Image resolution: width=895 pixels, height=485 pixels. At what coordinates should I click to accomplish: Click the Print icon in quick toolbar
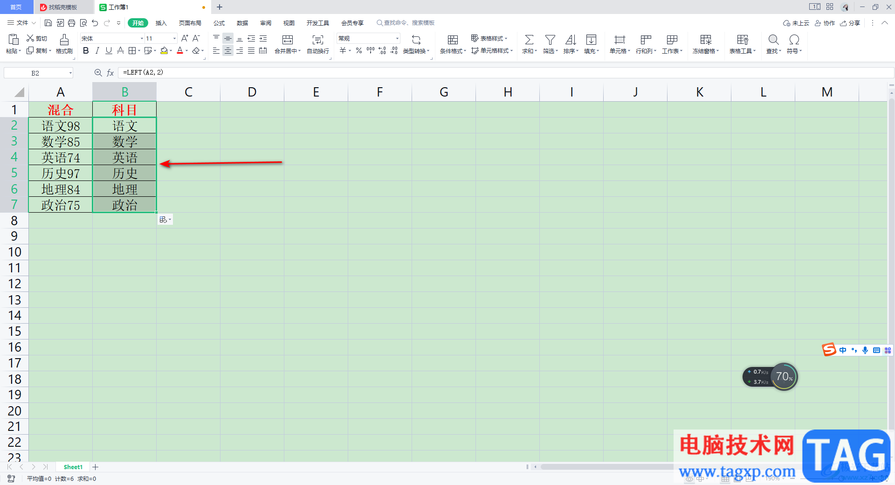tap(71, 23)
